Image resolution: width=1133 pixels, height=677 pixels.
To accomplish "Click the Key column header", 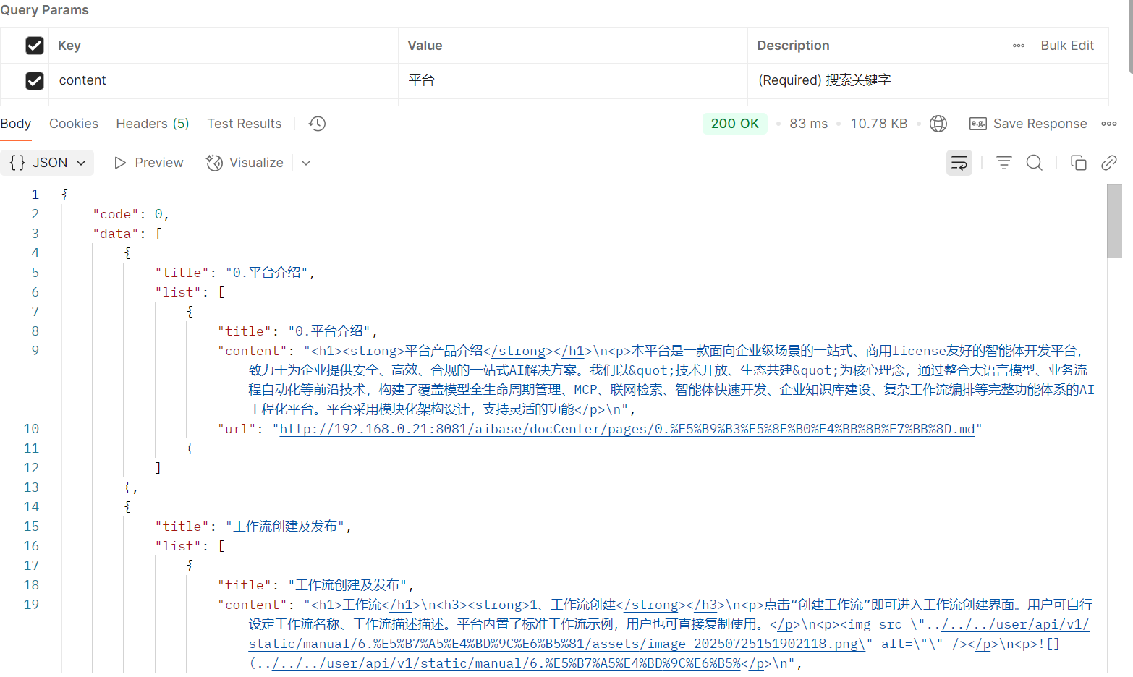I will tap(69, 46).
